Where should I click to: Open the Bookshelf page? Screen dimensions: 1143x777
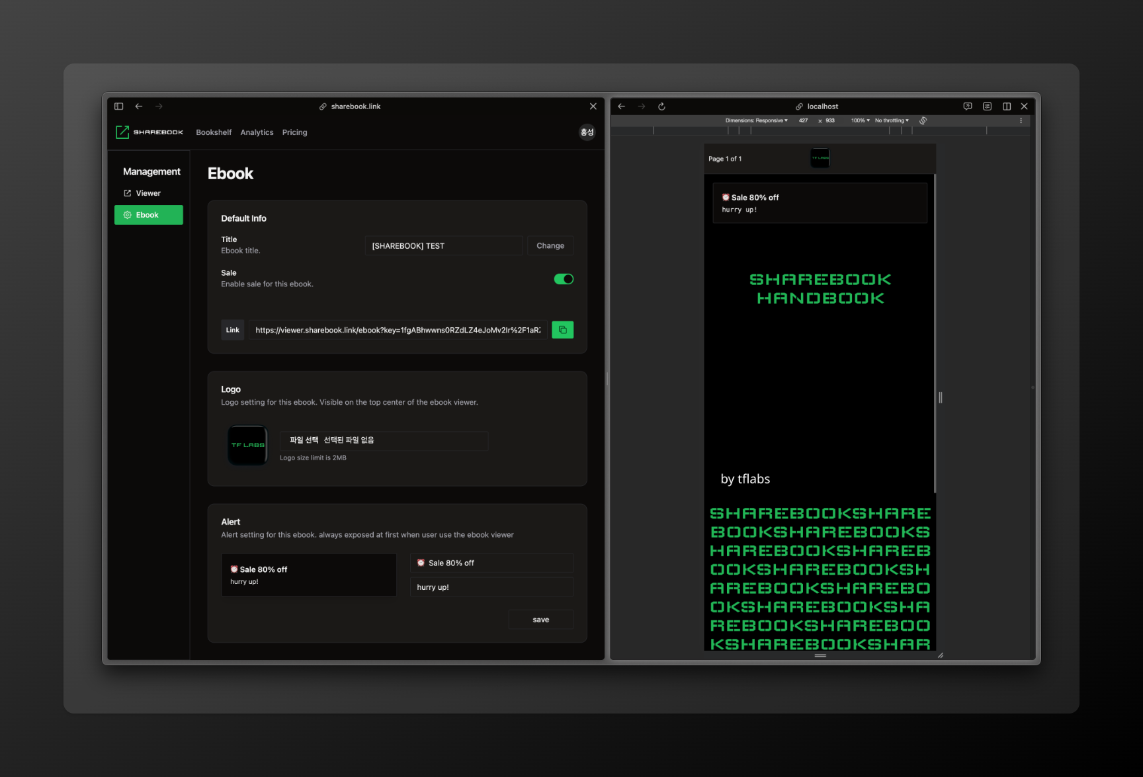(x=214, y=132)
